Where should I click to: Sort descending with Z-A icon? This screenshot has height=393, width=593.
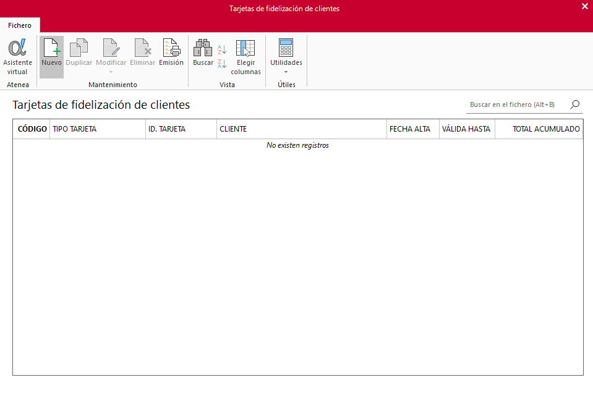[x=222, y=64]
